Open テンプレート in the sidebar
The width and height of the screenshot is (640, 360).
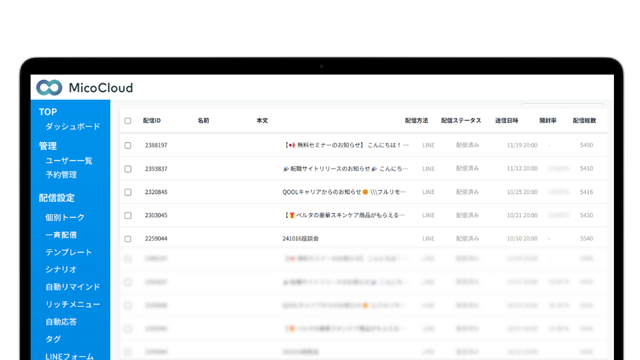[x=69, y=252]
